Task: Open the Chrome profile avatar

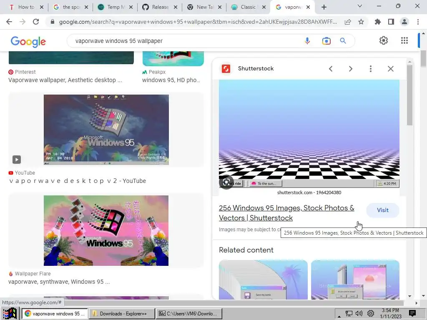Action: tap(404, 22)
